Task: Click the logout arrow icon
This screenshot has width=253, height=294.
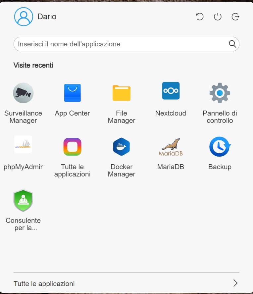Action: tap(235, 17)
